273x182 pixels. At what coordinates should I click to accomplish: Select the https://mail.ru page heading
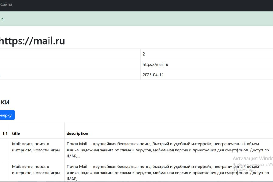point(32,41)
